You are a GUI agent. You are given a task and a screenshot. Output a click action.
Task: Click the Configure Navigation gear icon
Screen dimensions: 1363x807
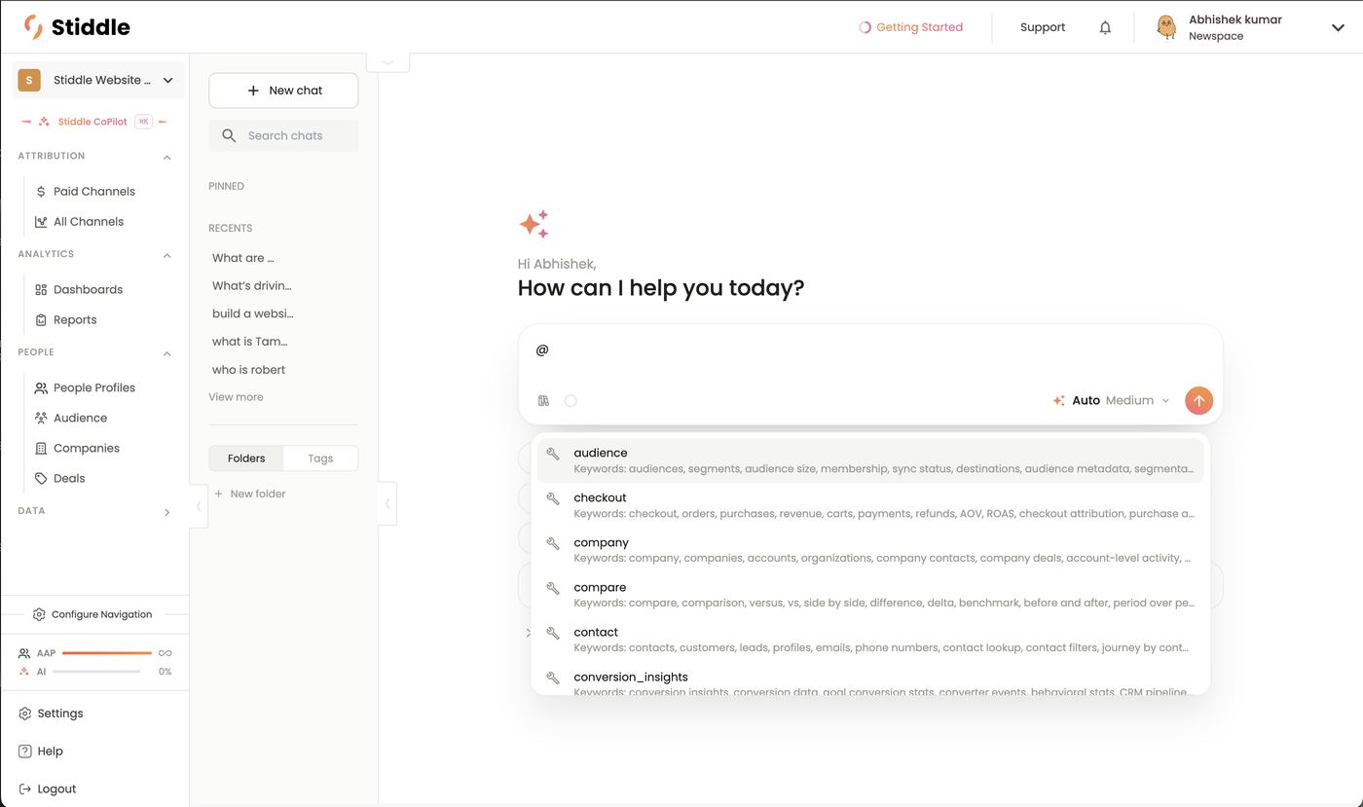[39, 614]
